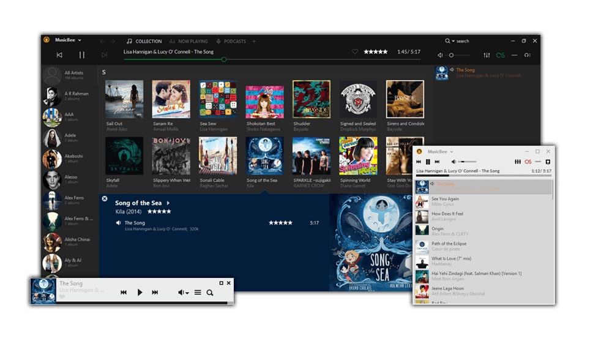Open the search options dropdown arrow
612x344 pixels.
(x=453, y=41)
